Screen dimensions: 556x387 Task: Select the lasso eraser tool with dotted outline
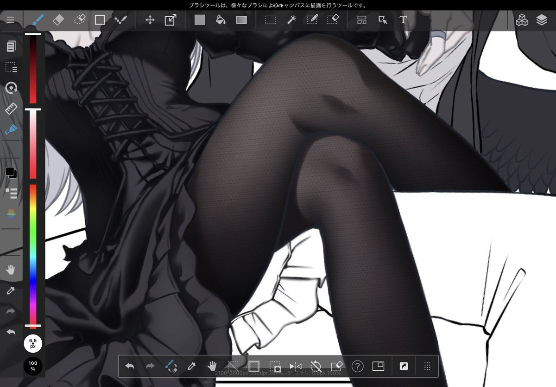click(79, 20)
